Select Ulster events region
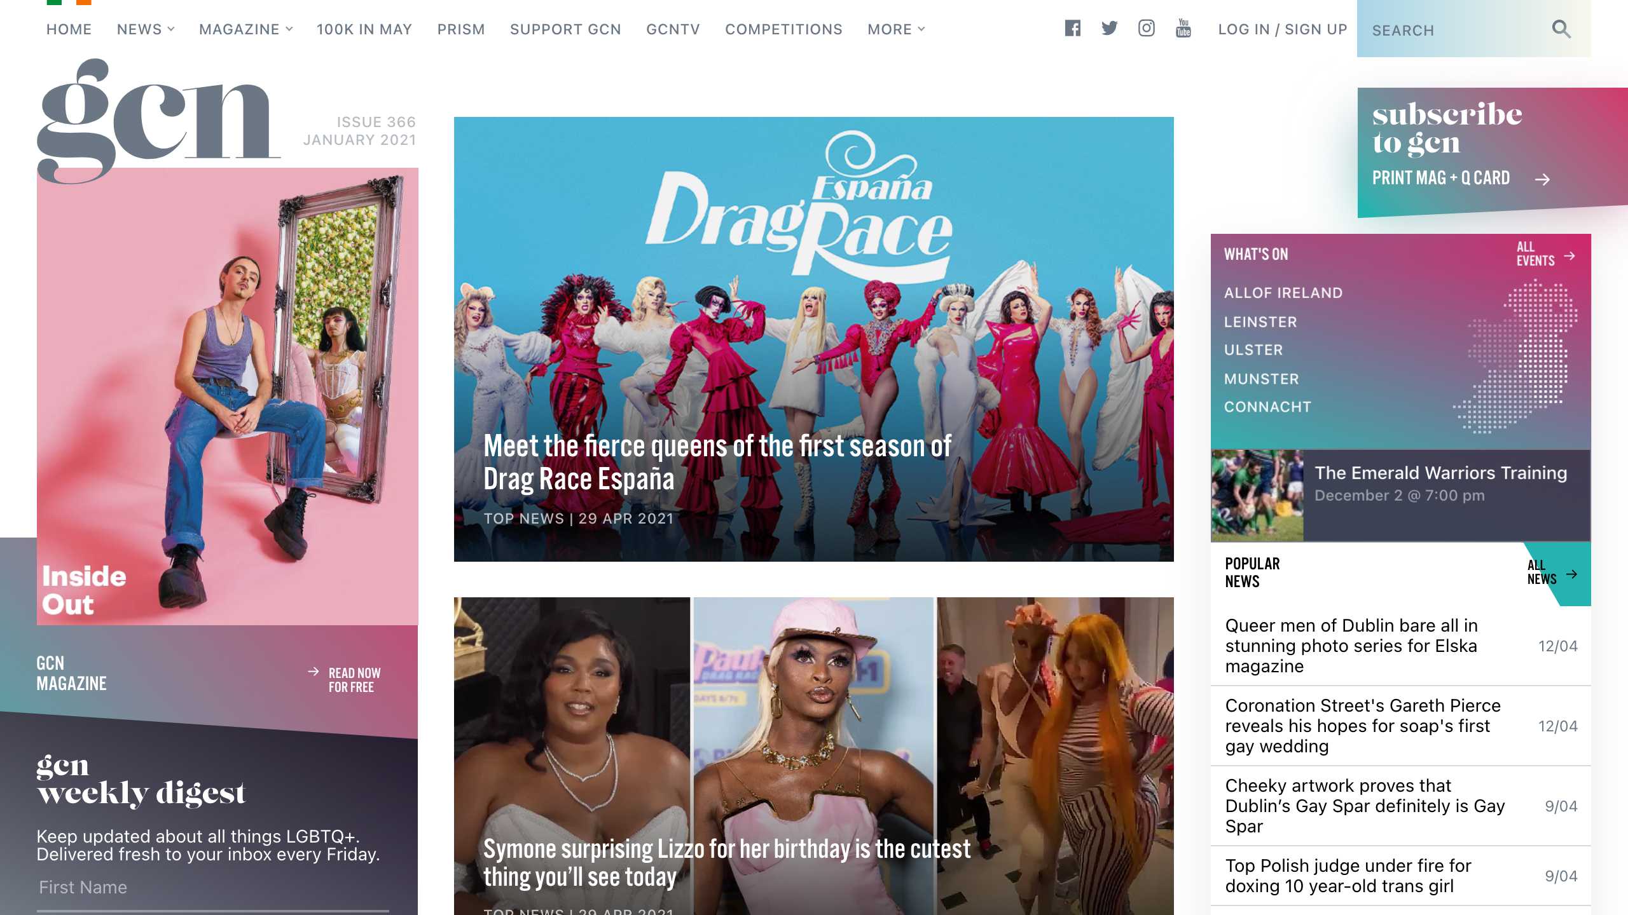This screenshot has height=915, width=1628. (1253, 350)
